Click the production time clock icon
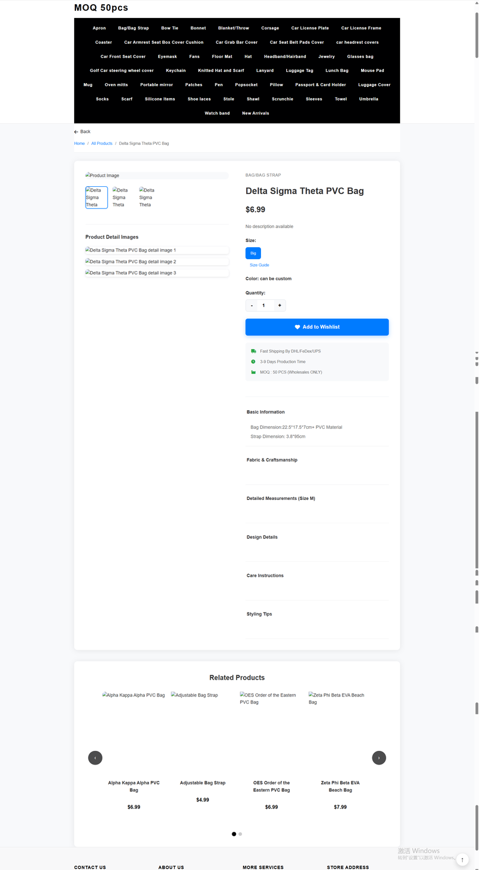Image resolution: width=479 pixels, height=870 pixels. coord(253,362)
